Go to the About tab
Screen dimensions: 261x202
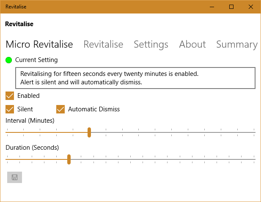192,44
